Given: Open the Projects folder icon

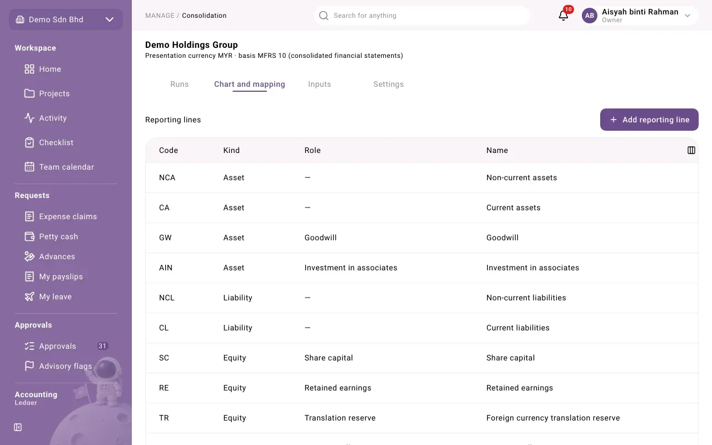Looking at the screenshot, I should (x=29, y=93).
